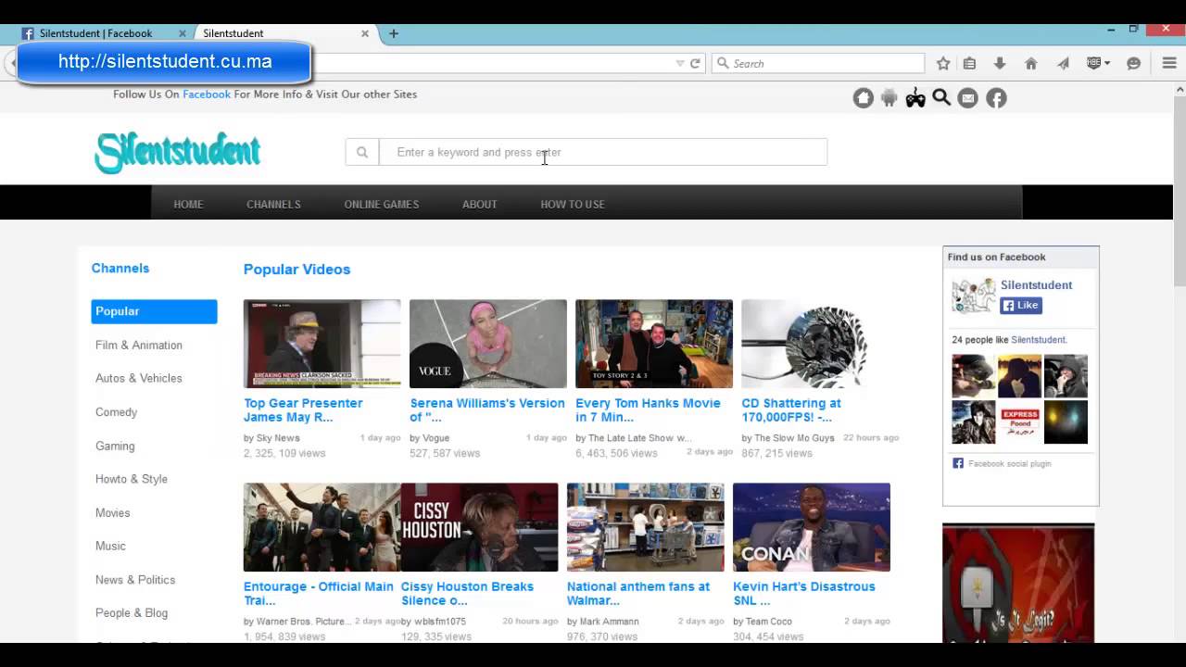Click the magnifier icon in site header

point(941,97)
